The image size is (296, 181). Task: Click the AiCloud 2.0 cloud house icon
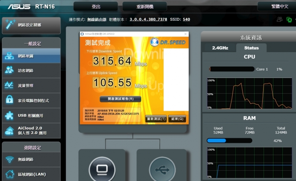(9, 131)
